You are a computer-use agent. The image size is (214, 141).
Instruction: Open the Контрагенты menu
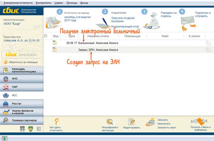(44, 3)
